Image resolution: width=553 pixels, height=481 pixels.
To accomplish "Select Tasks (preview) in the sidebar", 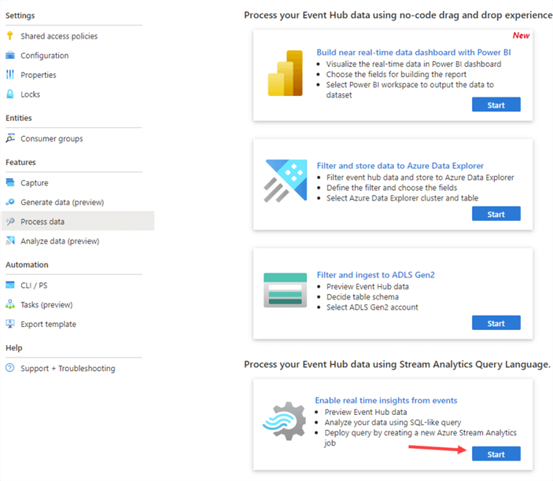I will (46, 305).
